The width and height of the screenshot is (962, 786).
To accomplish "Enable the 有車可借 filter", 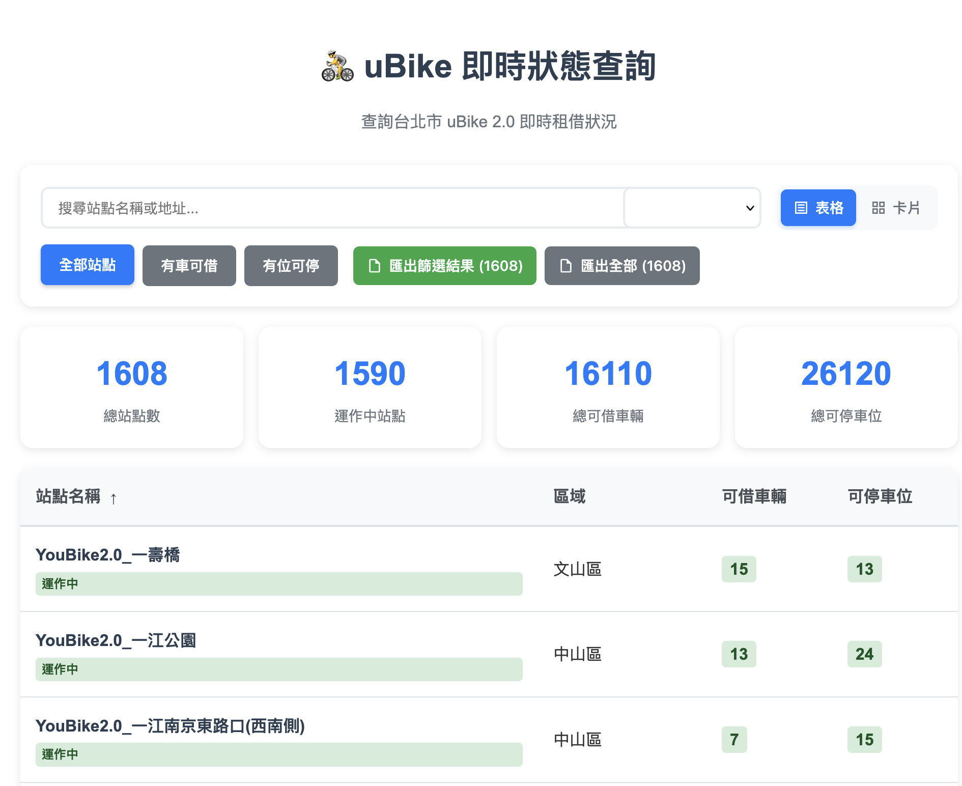I will (x=189, y=265).
